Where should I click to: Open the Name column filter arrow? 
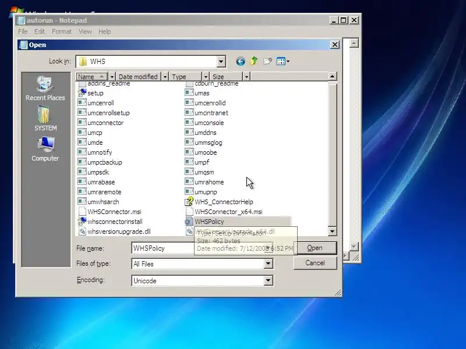tap(112, 77)
